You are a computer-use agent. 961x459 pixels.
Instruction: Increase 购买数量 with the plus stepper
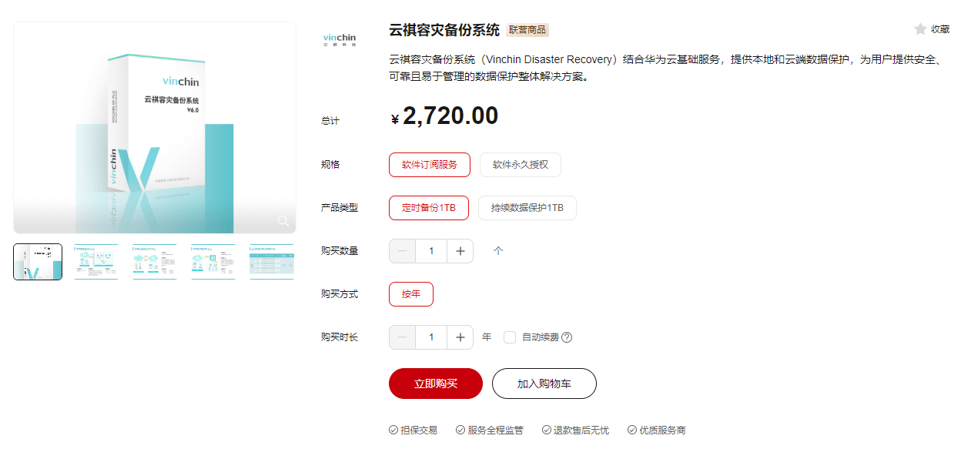click(x=460, y=250)
